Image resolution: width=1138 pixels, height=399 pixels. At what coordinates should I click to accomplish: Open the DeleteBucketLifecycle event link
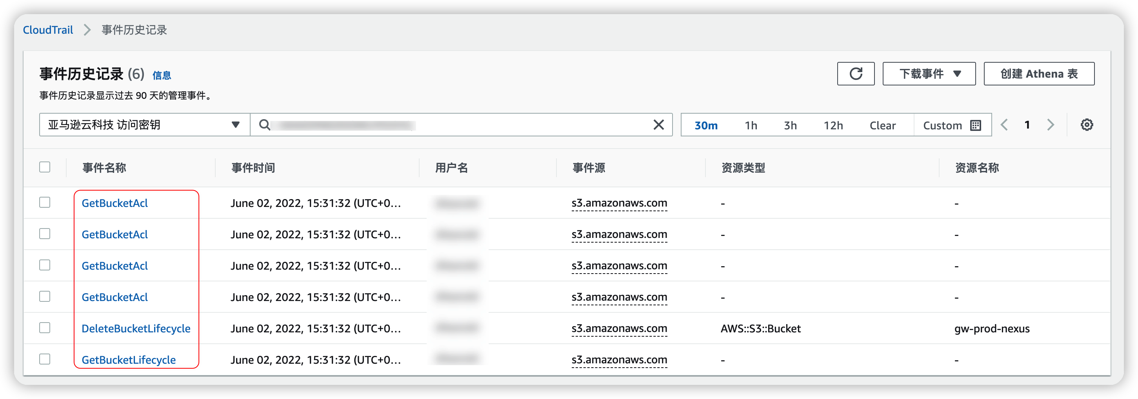click(x=136, y=328)
